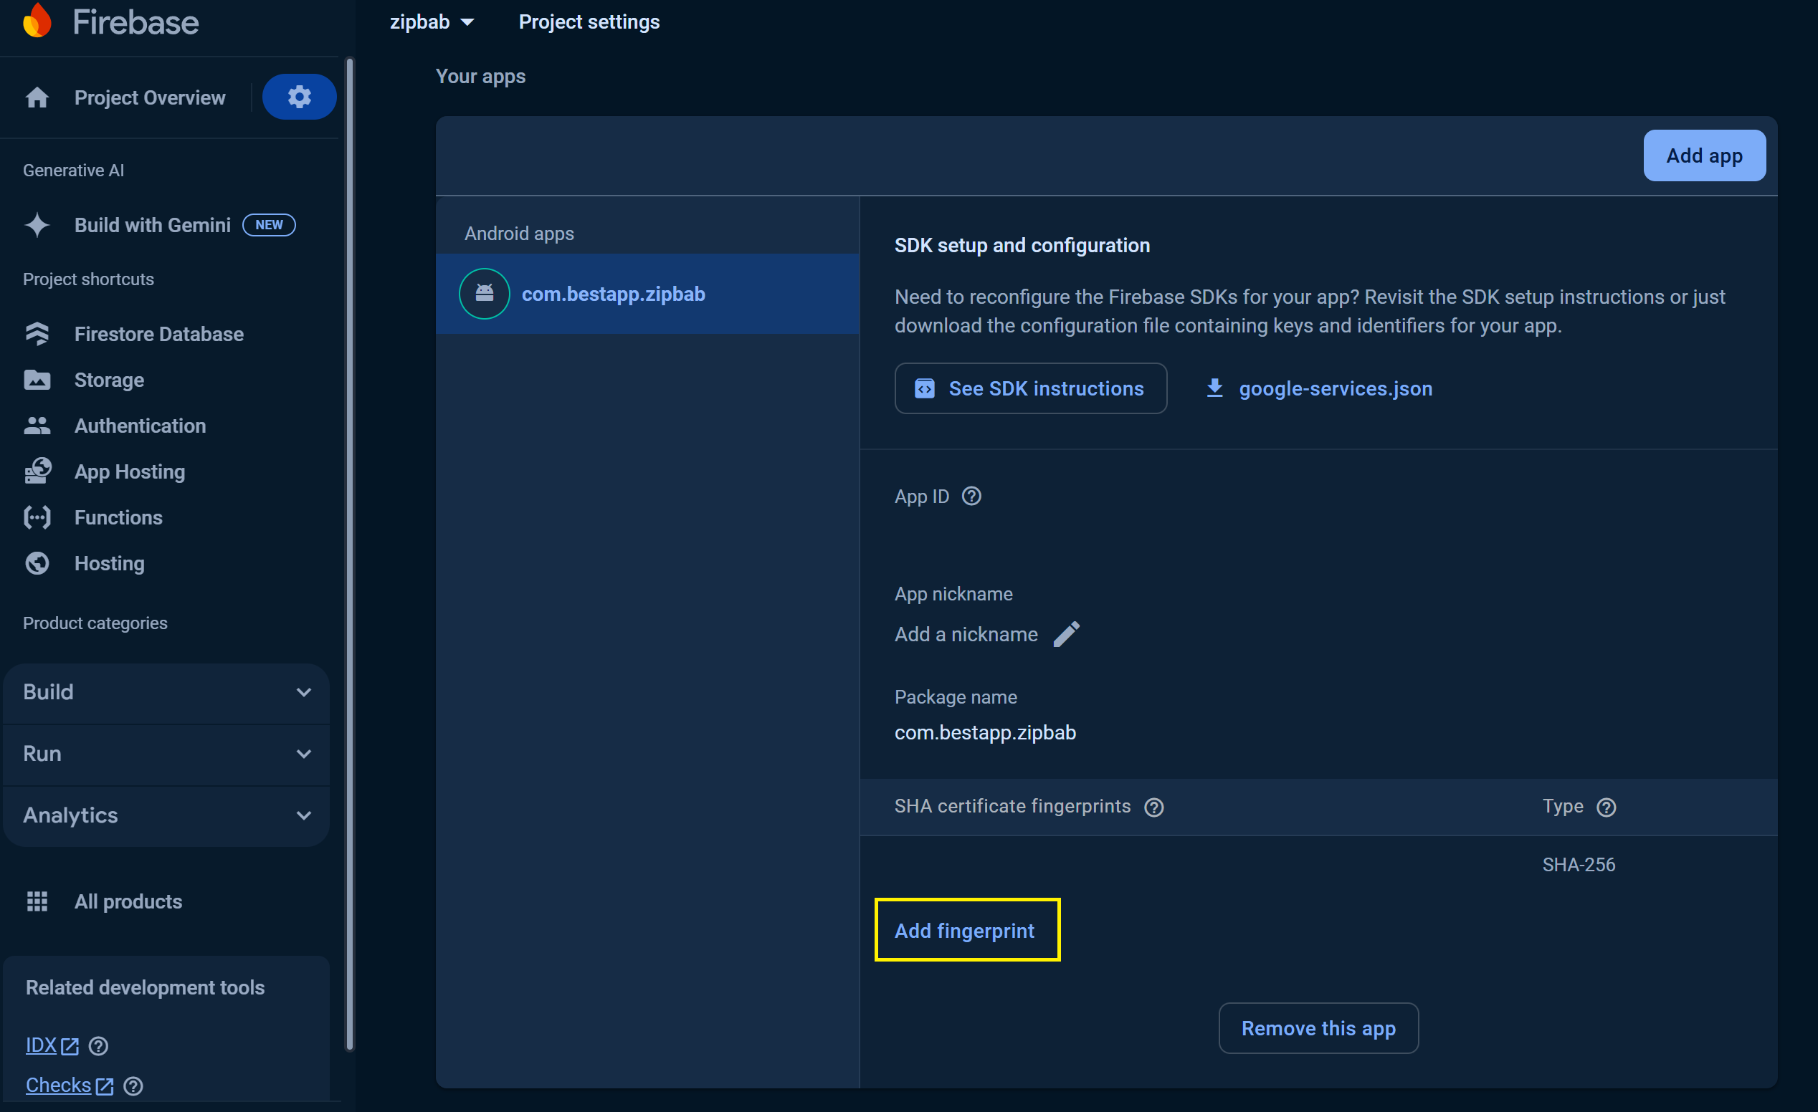Image resolution: width=1818 pixels, height=1112 pixels.
Task: Click the Hosting globe icon
Action: point(37,563)
